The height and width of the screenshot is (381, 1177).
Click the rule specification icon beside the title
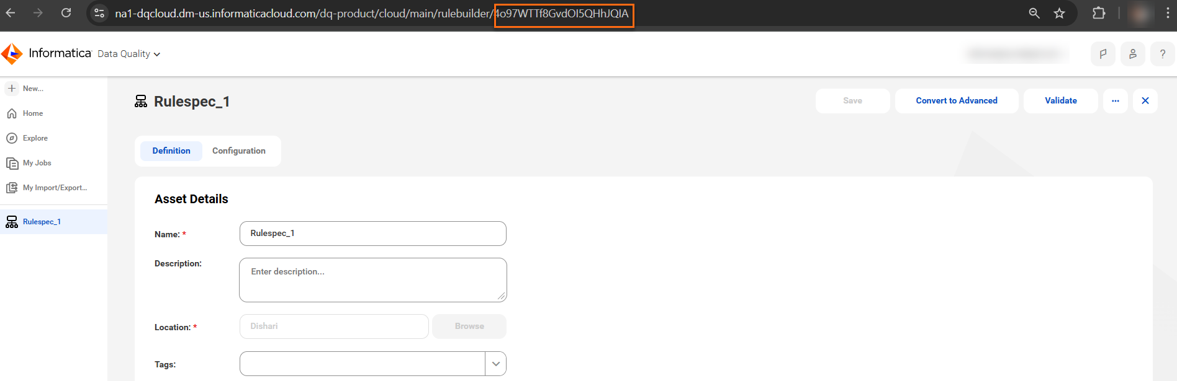click(x=141, y=101)
